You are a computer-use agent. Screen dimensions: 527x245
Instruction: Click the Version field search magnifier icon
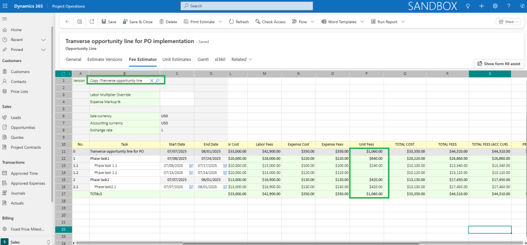(158, 80)
